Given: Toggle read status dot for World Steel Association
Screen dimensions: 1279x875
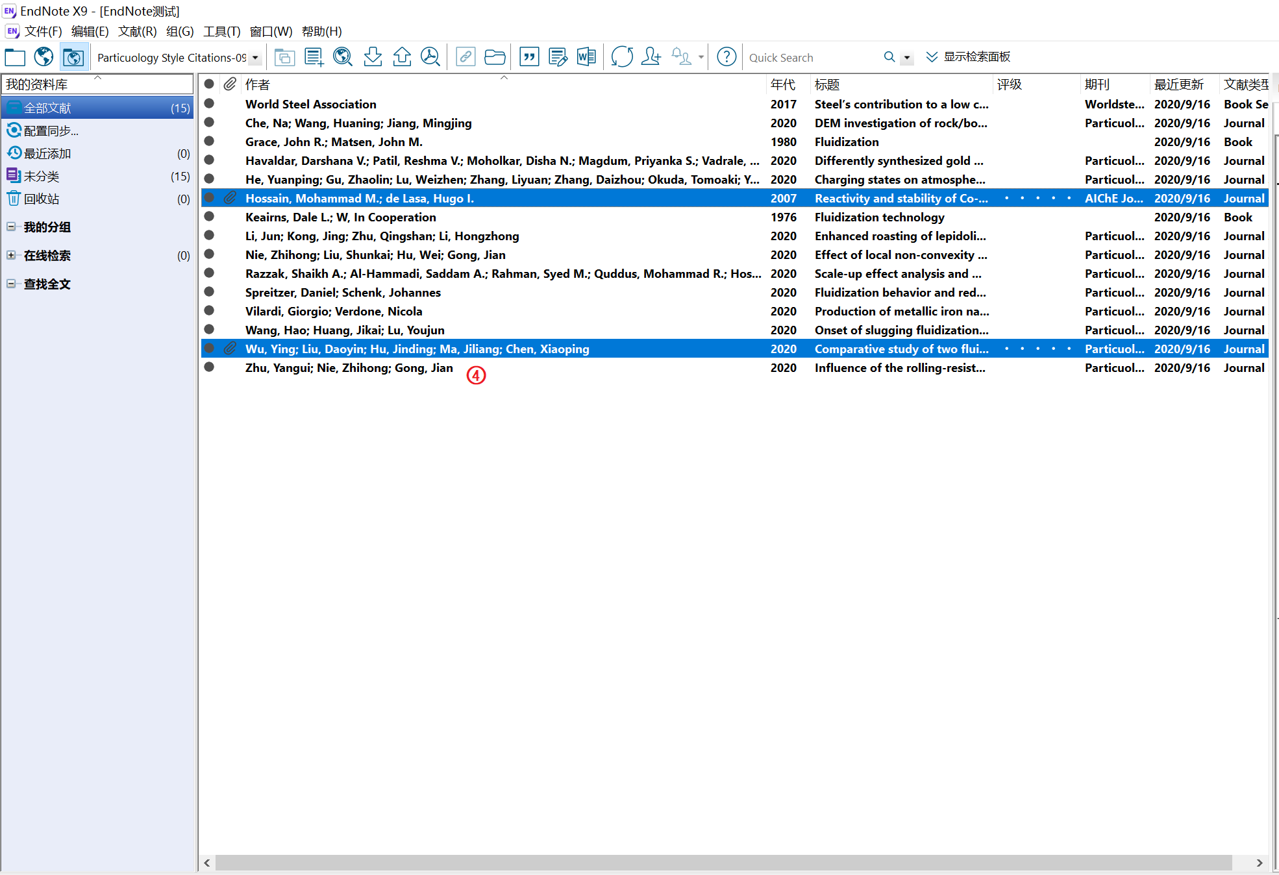Looking at the screenshot, I should click(209, 103).
